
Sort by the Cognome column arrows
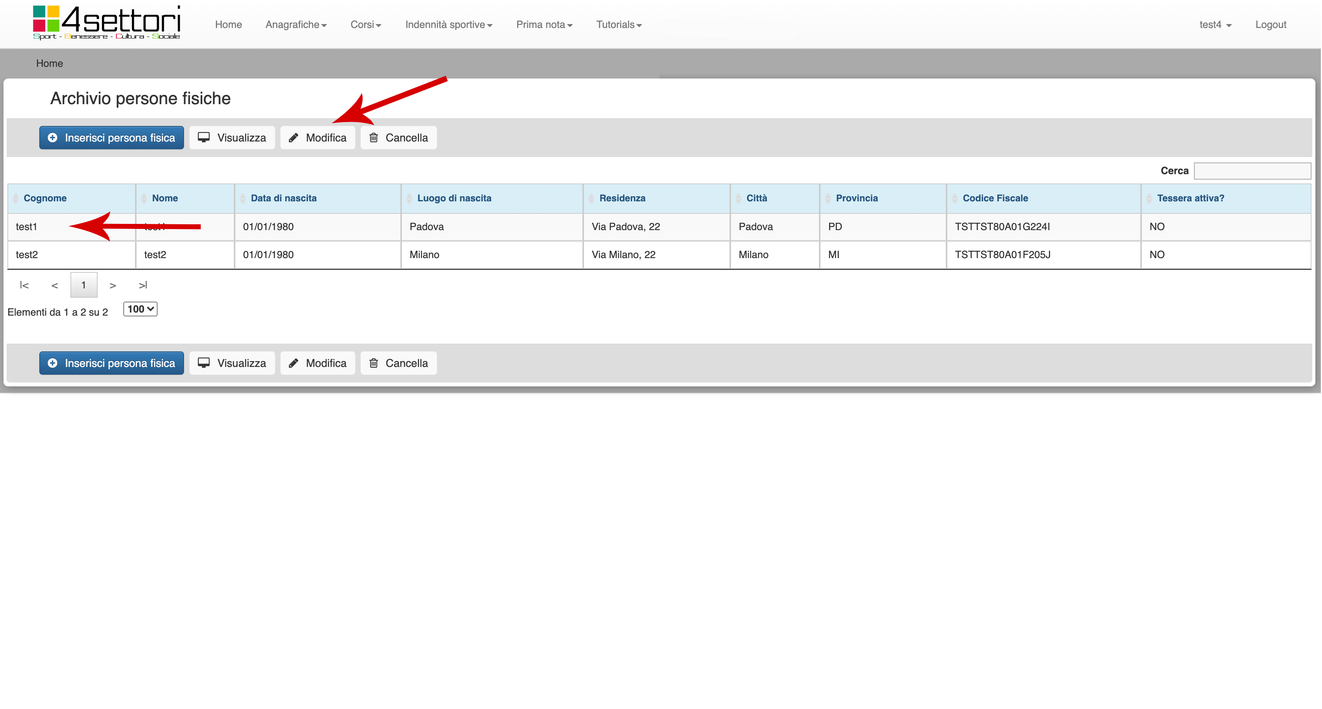[16, 198]
